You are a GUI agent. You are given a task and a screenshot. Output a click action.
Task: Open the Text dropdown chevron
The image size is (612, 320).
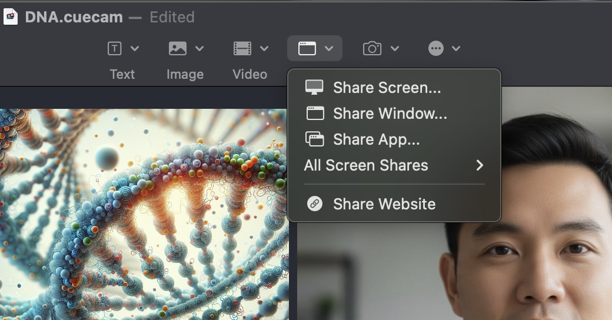(135, 48)
